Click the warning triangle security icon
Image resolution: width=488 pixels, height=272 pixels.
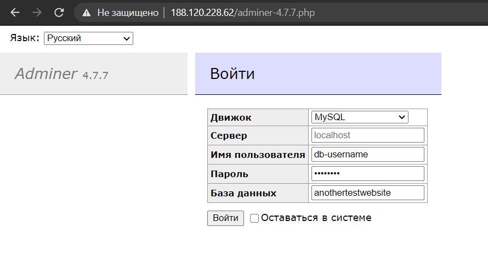point(86,13)
